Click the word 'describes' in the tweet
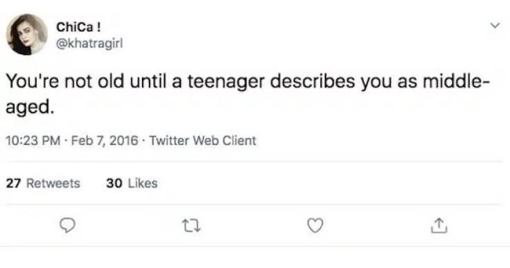The width and height of the screenshot is (510, 268). (312, 81)
